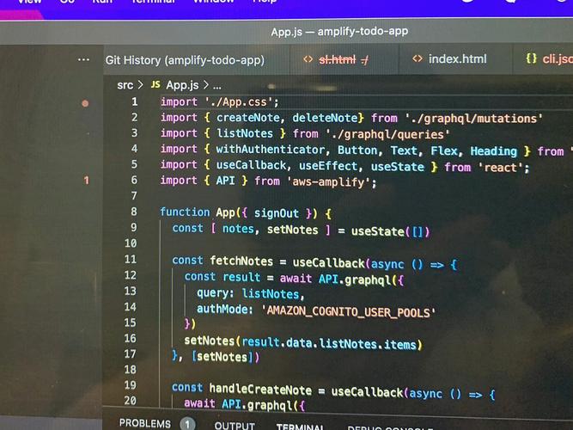Click 'withAuthenticator' on line 4
This screenshot has height=430, width=573.
pos(270,150)
